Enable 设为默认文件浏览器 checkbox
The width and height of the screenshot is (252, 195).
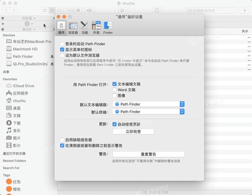tap(62, 56)
